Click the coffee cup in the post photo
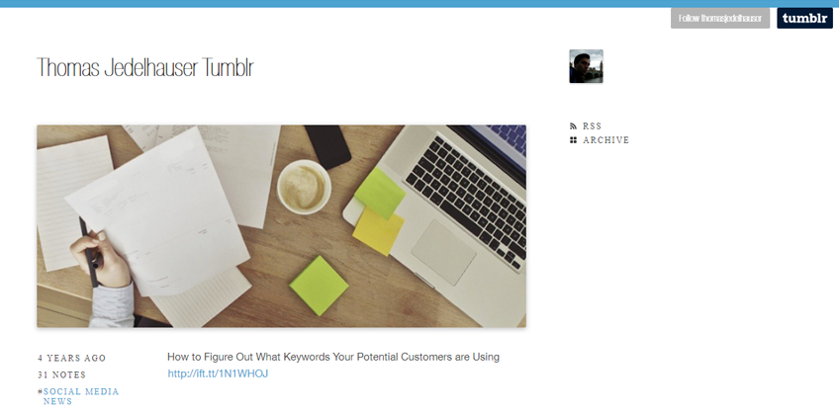The height and width of the screenshot is (413, 839). (304, 187)
